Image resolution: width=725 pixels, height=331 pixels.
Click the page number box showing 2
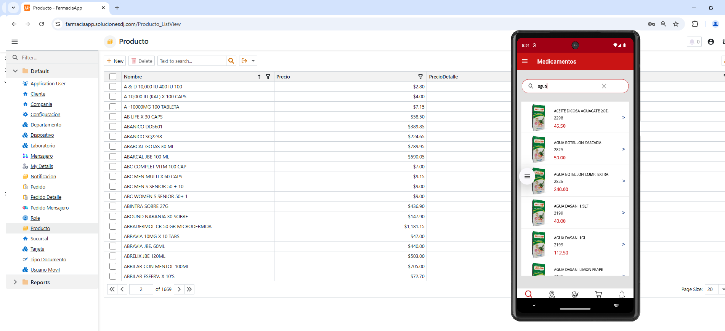pos(141,289)
